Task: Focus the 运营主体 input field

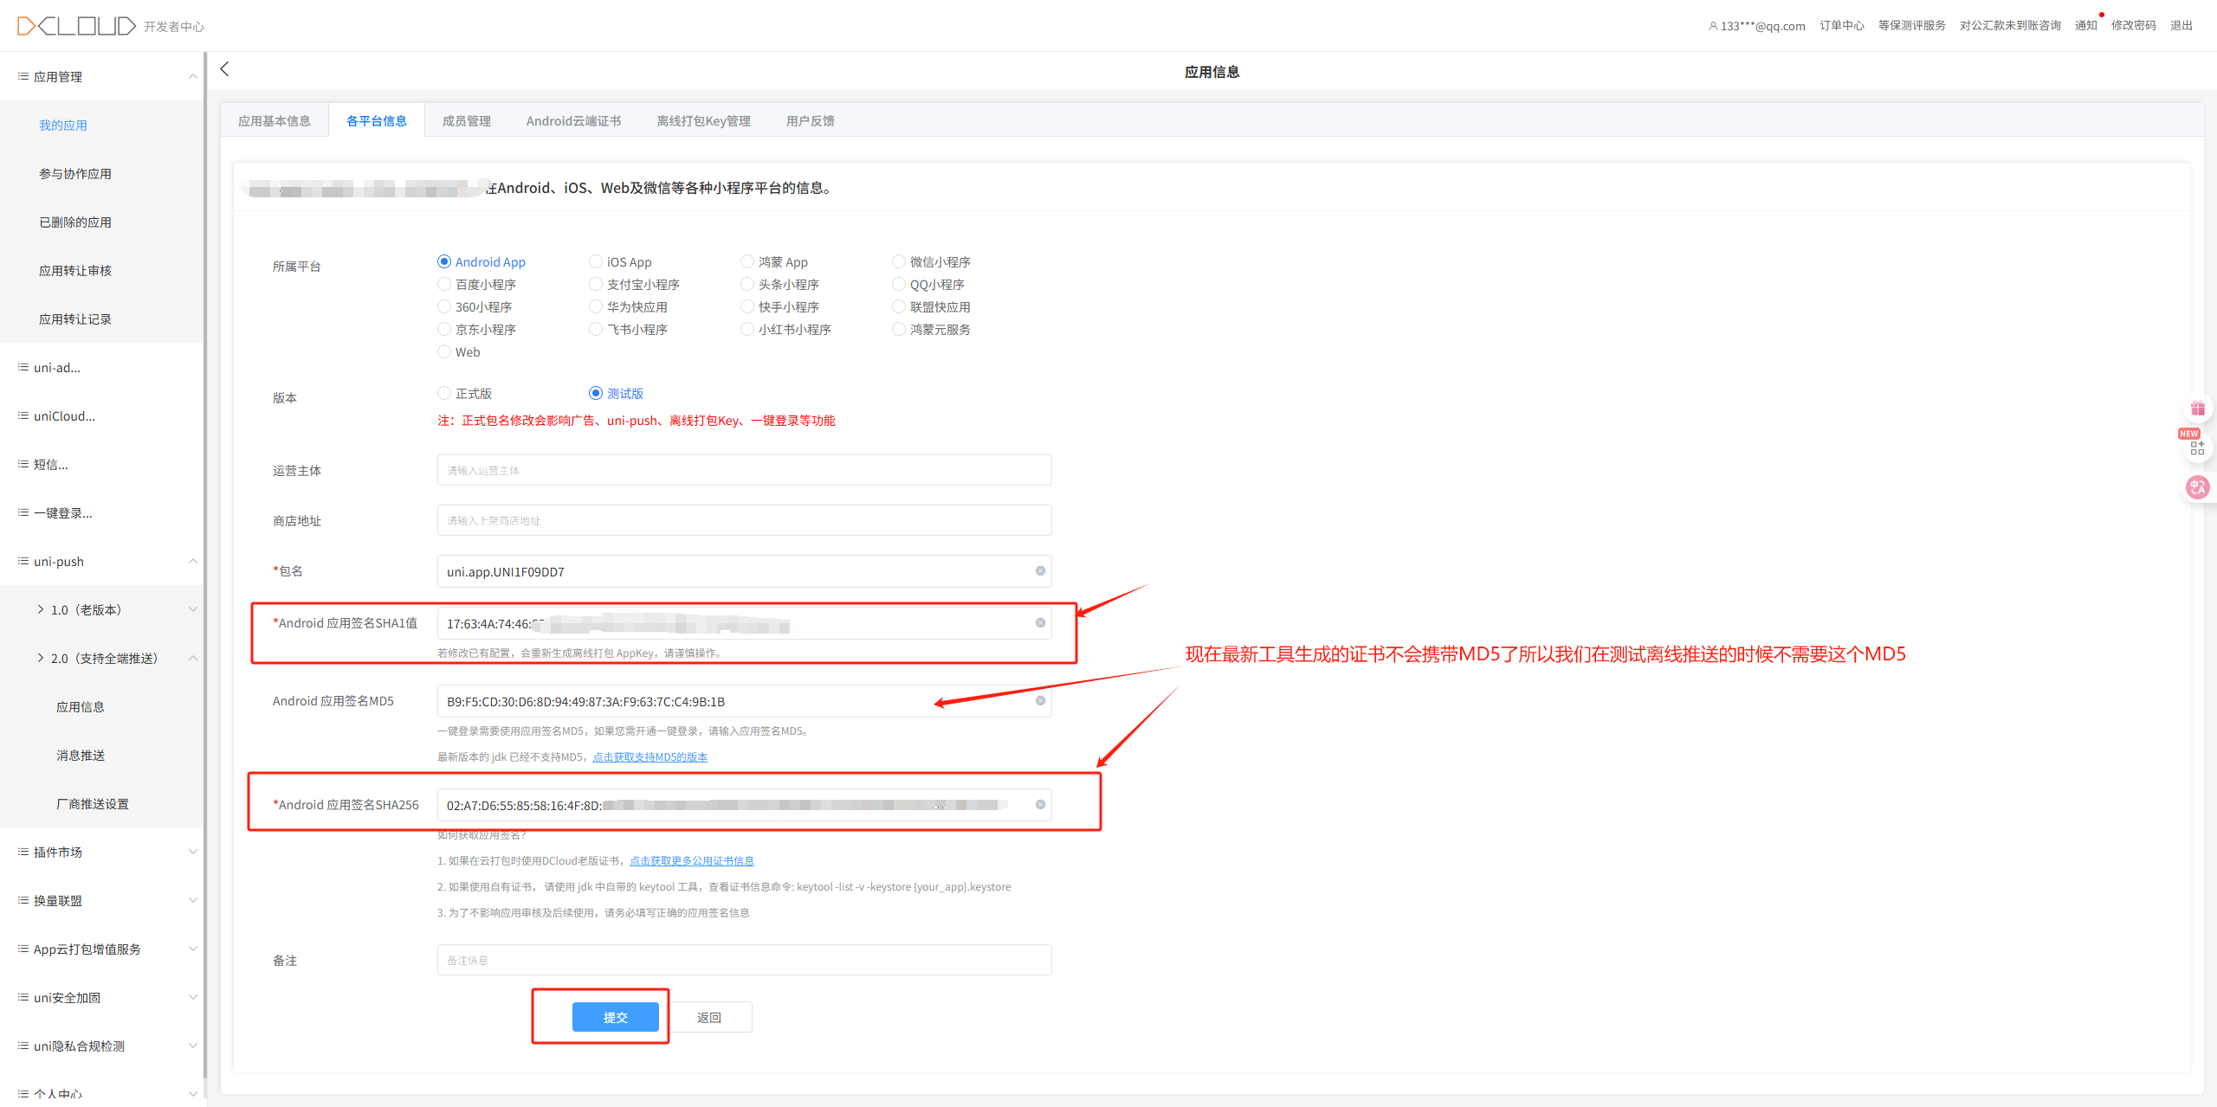Action: 745,470
